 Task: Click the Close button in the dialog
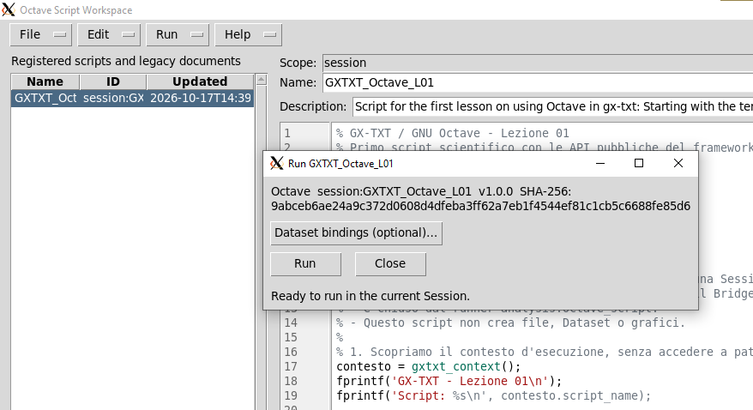pyautogui.click(x=390, y=264)
